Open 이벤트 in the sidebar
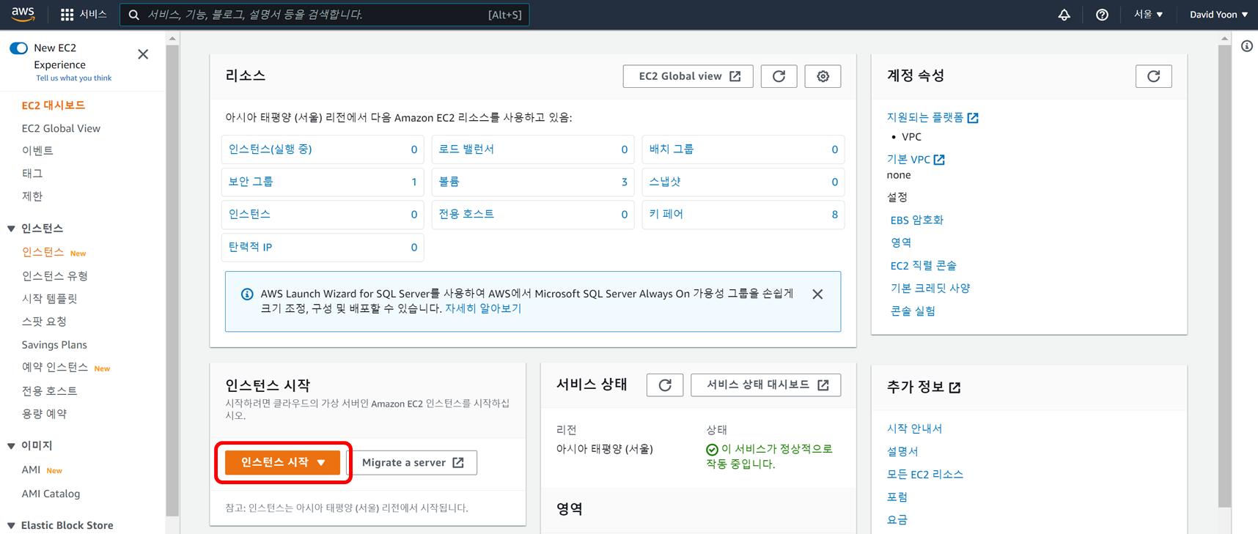Viewport: 1258px width, 534px height. click(37, 151)
